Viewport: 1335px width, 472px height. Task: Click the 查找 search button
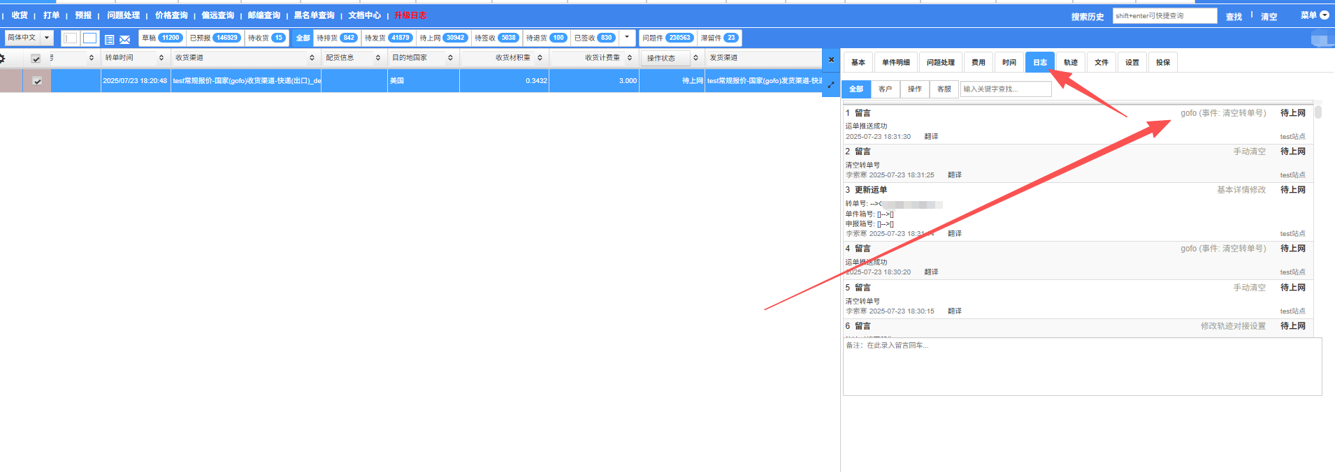[x=1234, y=17]
